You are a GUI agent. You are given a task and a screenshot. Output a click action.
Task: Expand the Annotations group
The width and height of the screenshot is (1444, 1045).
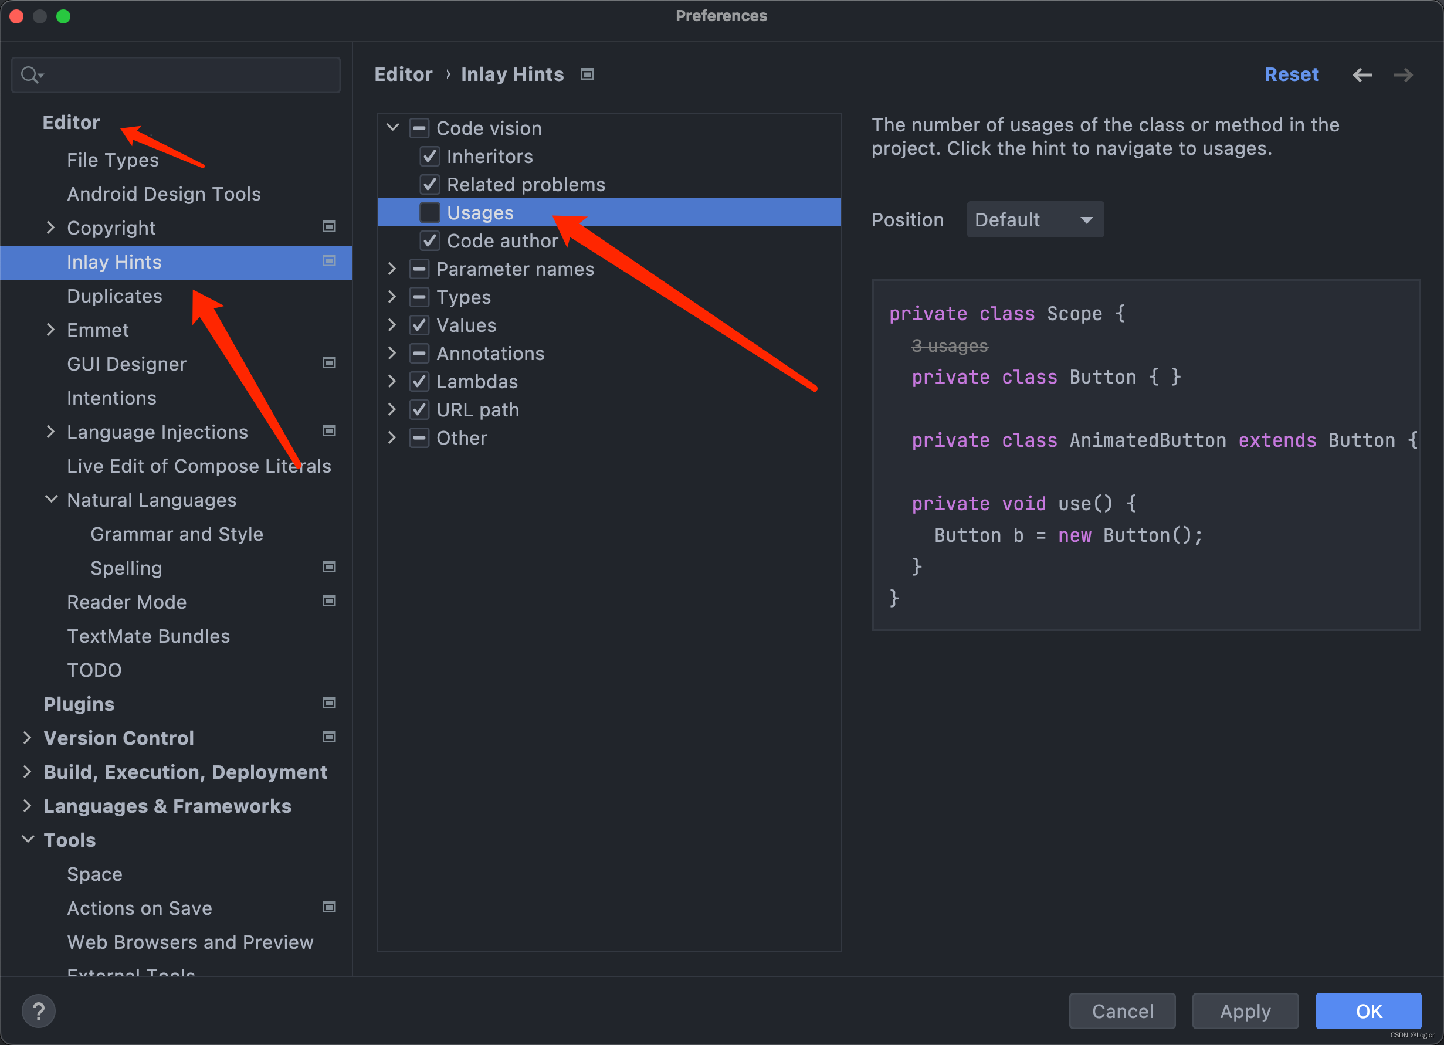point(392,353)
